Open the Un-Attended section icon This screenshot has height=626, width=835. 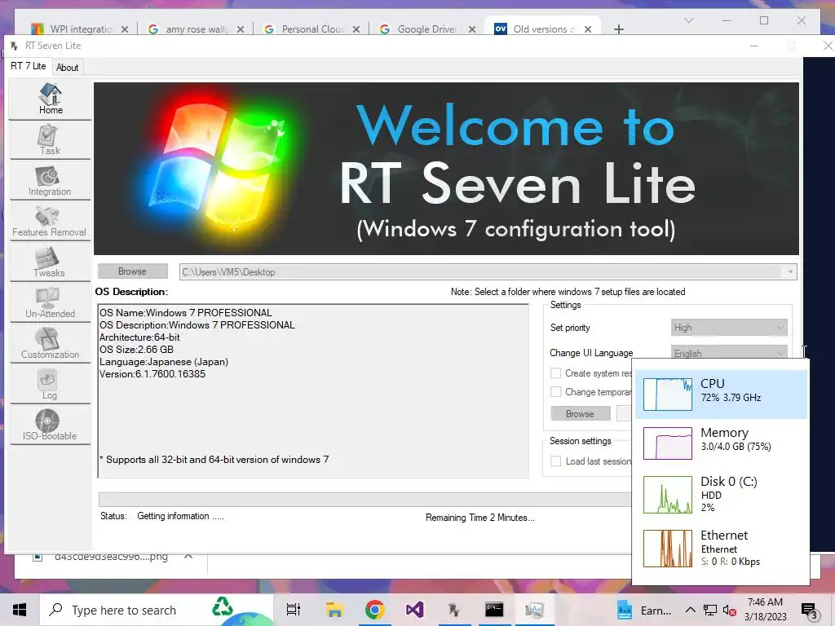point(50,302)
